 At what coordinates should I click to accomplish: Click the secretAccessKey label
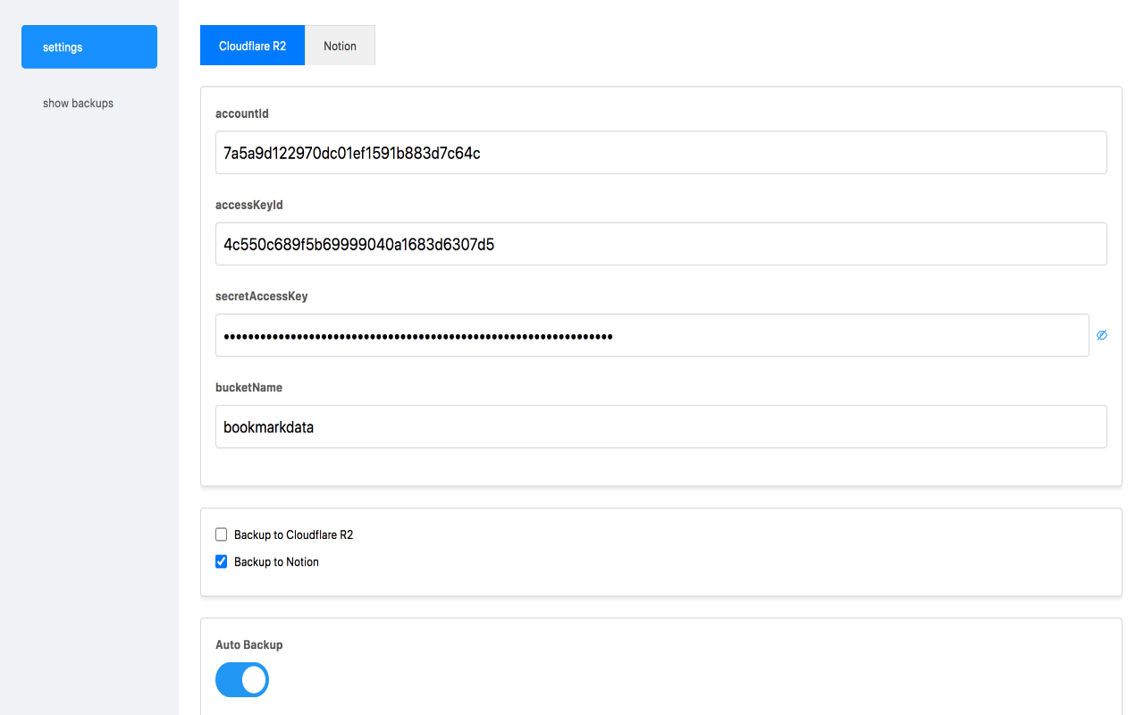coord(262,296)
